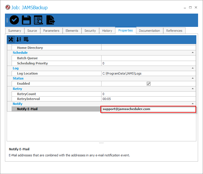
Task: Switch to the Source tab
Action: 32,31
